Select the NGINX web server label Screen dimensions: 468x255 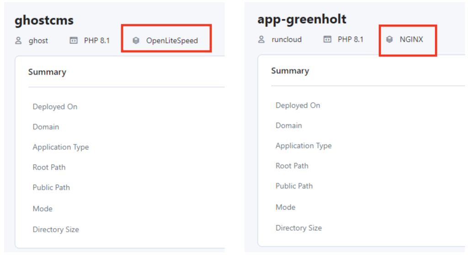click(411, 39)
